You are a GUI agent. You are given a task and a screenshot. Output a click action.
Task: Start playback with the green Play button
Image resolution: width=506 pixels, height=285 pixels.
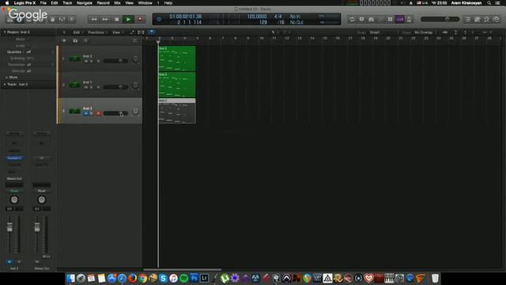[128, 19]
